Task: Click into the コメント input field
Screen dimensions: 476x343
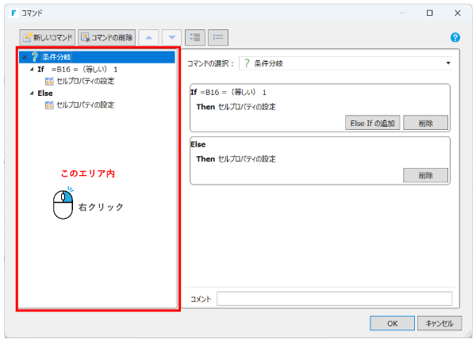Action: pos(334,299)
